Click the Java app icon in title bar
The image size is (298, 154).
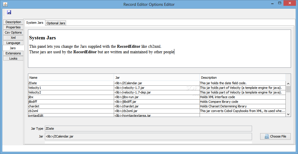point(5,4)
